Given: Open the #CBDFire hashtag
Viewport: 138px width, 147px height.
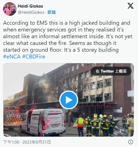Looking at the screenshot, I should point(34,56).
